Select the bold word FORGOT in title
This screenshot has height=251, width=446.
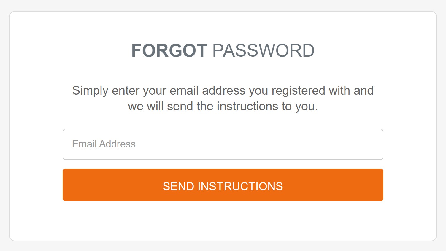tap(169, 50)
